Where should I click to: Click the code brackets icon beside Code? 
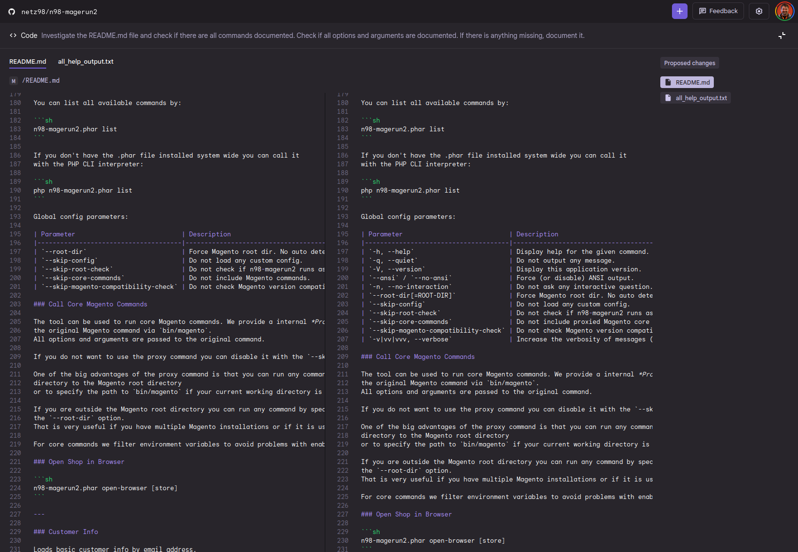(x=13, y=36)
